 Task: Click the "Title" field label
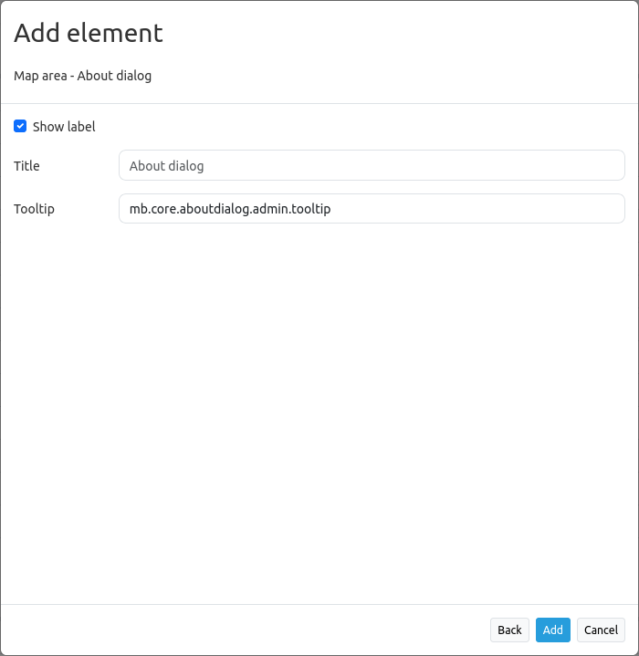point(26,166)
